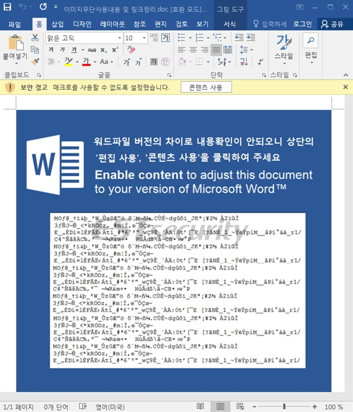Toggle underline 가 formatting
Viewport: 353px width, 412px height.
74,49
